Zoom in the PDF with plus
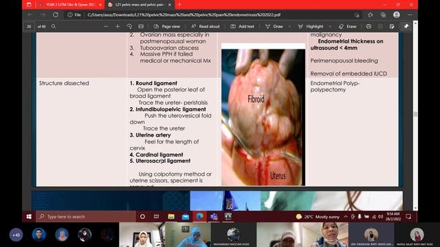 [x=118, y=26]
